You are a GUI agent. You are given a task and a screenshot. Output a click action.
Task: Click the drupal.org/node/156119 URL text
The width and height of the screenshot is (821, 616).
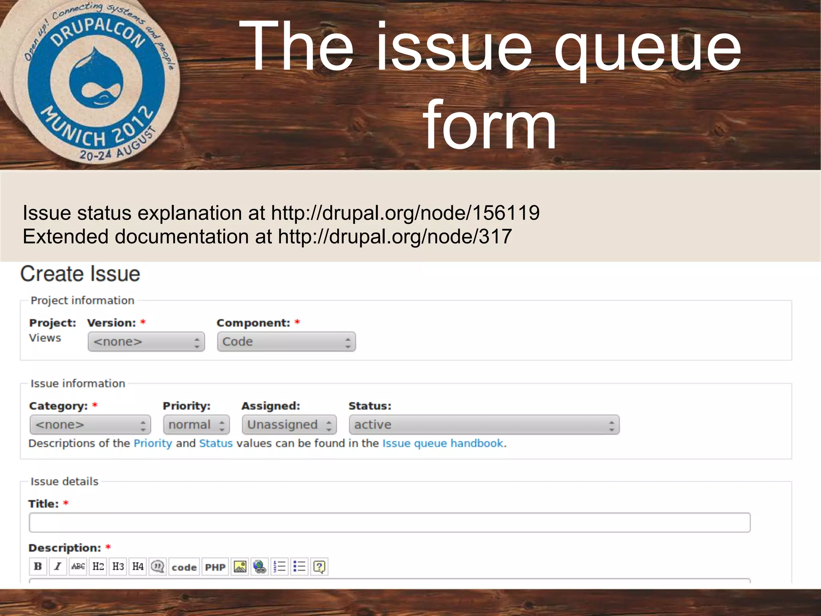[x=405, y=213]
